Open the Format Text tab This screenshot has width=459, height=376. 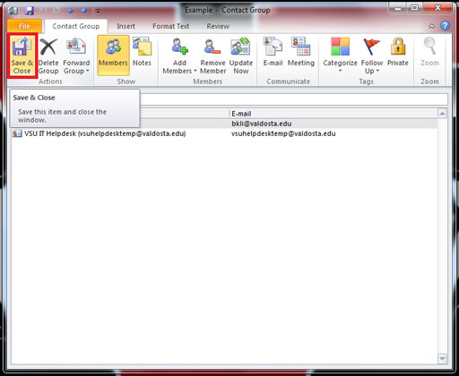point(171,26)
